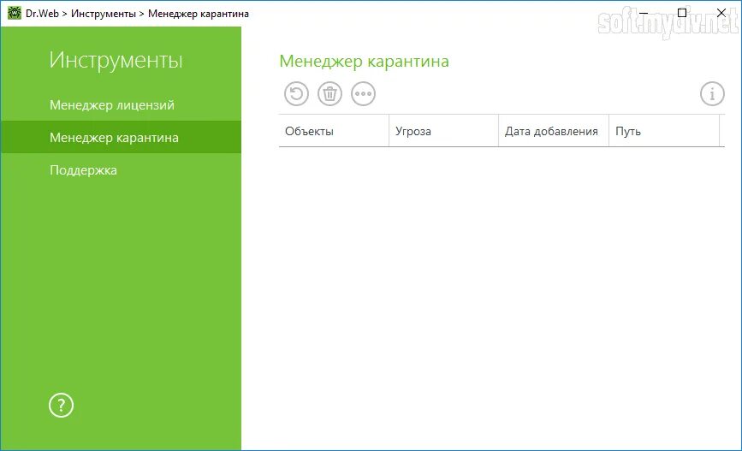The width and height of the screenshot is (742, 451).
Task: Sort table by Угроза column header
Action: pos(443,131)
